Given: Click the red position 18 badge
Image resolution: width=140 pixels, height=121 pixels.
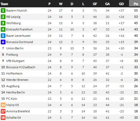Looking at the screenshot, I should (x=3, y=118).
